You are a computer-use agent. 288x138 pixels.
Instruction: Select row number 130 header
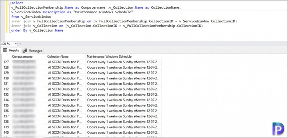[6, 78]
